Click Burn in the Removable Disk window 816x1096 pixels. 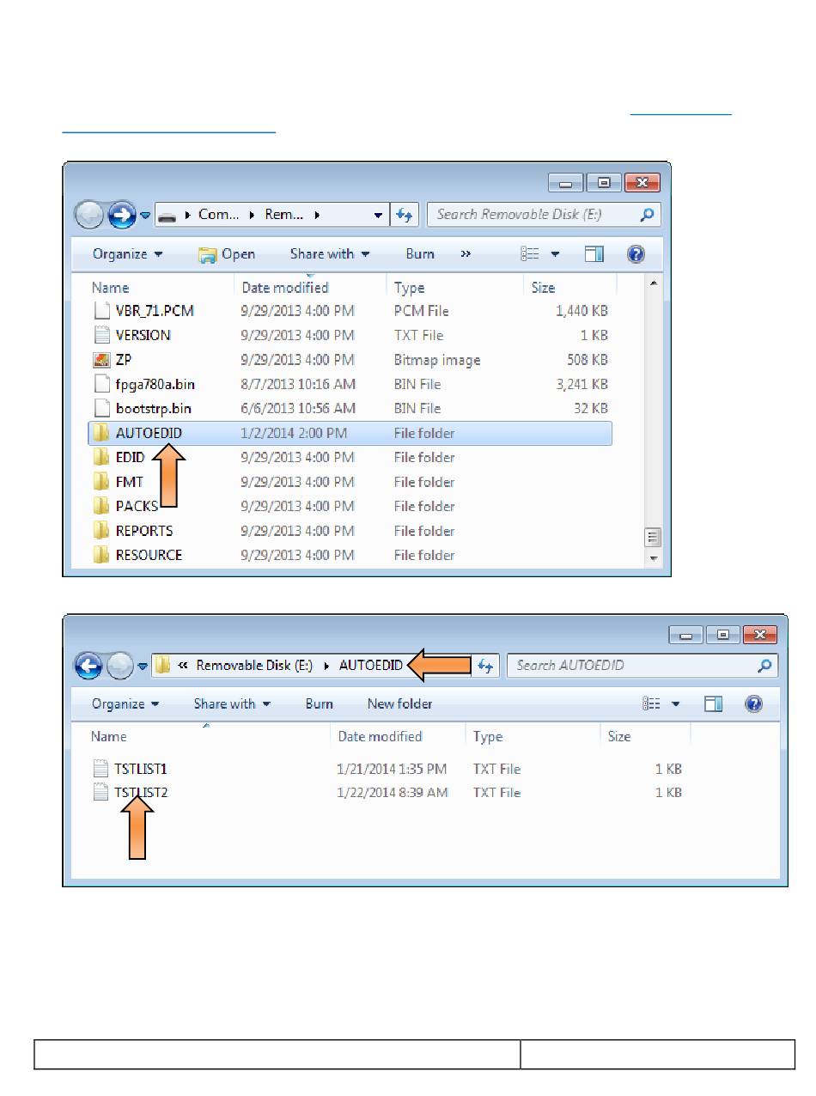click(420, 254)
